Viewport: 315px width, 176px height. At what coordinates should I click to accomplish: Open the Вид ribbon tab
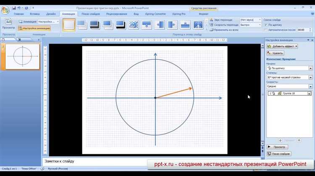pyautogui.click(x=136, y=14)
